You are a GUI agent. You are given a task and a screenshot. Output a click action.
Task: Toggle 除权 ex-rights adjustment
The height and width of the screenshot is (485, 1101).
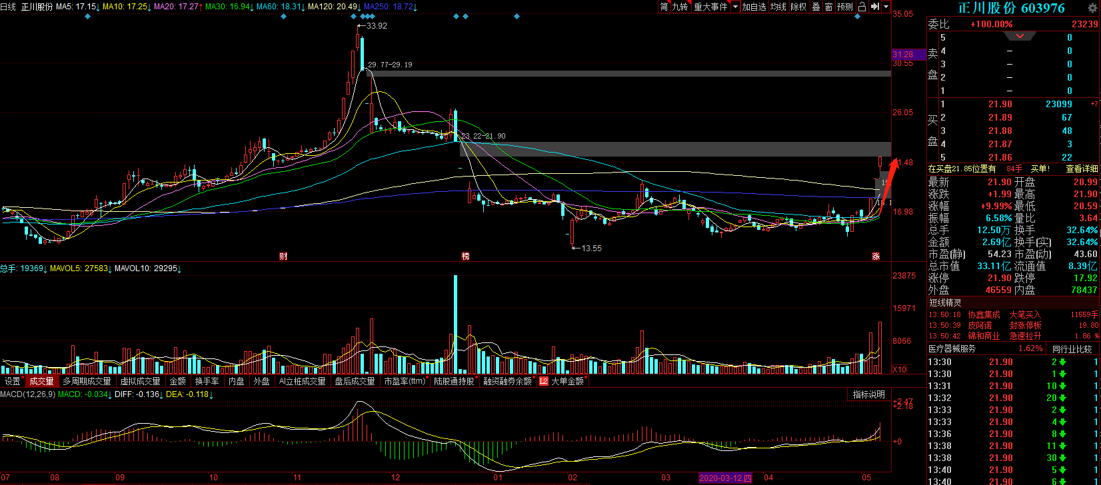798,7
